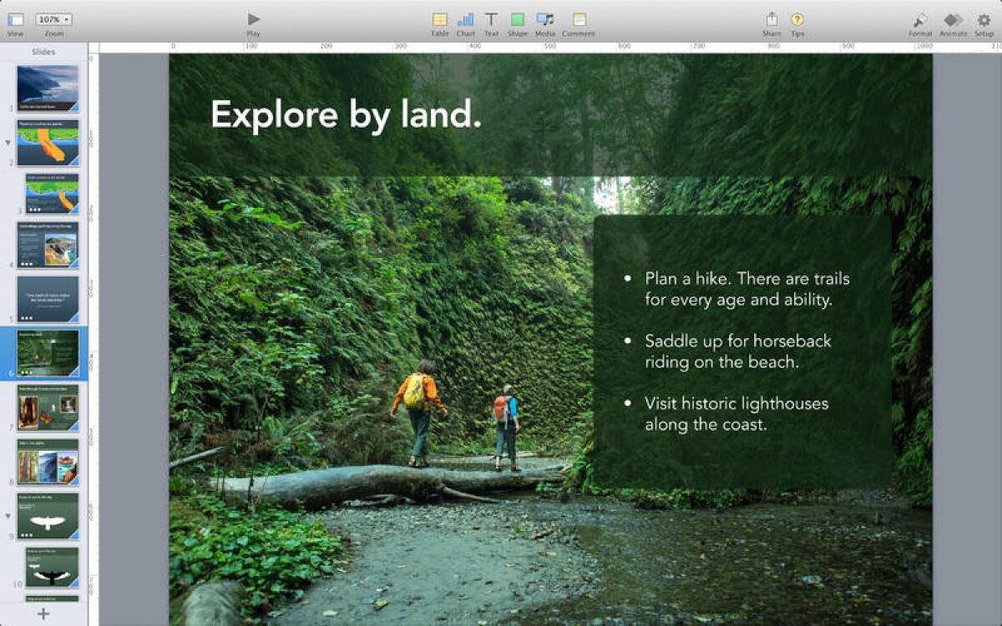This screenshot has height=626, width=1002.
Task: Open Keynote Tips
Action: coord(797,20)
